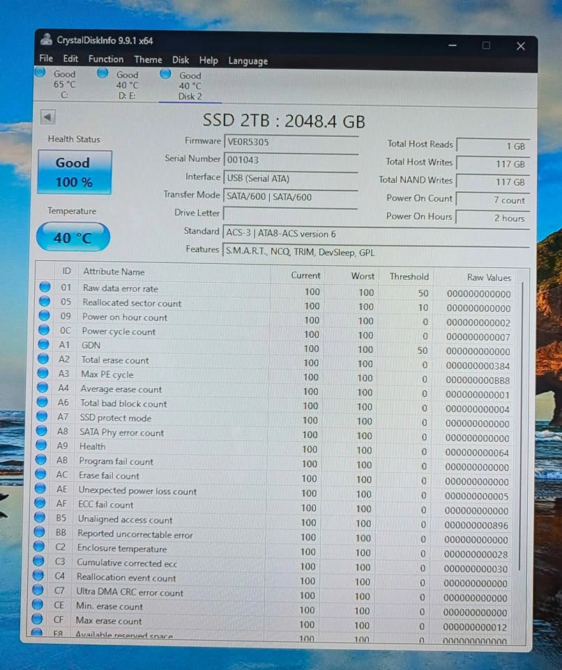The height and width of the screenshot is (670, 562).
Task: Open the Theme menu
Action: click(x=148, y=59)
